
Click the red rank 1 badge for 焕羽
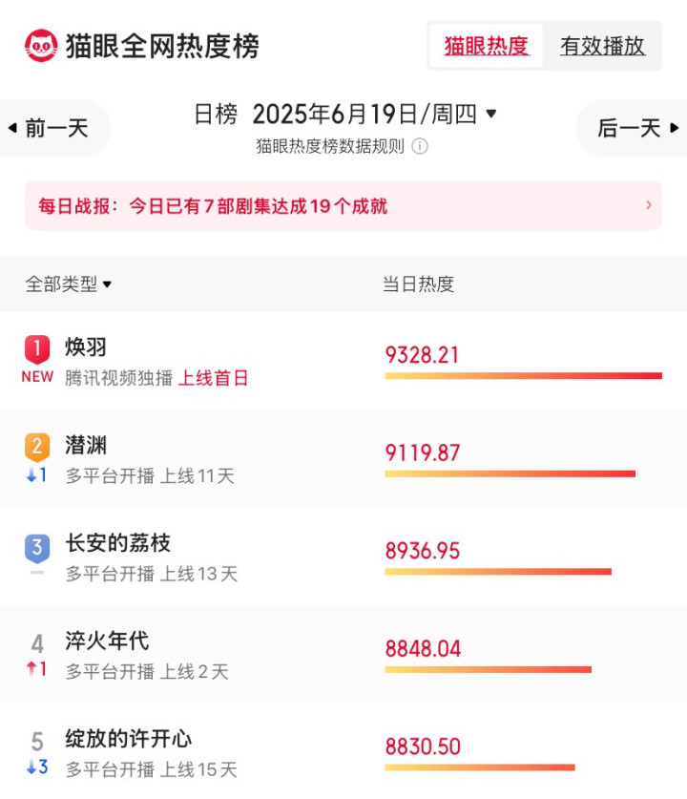pos(37,349)
